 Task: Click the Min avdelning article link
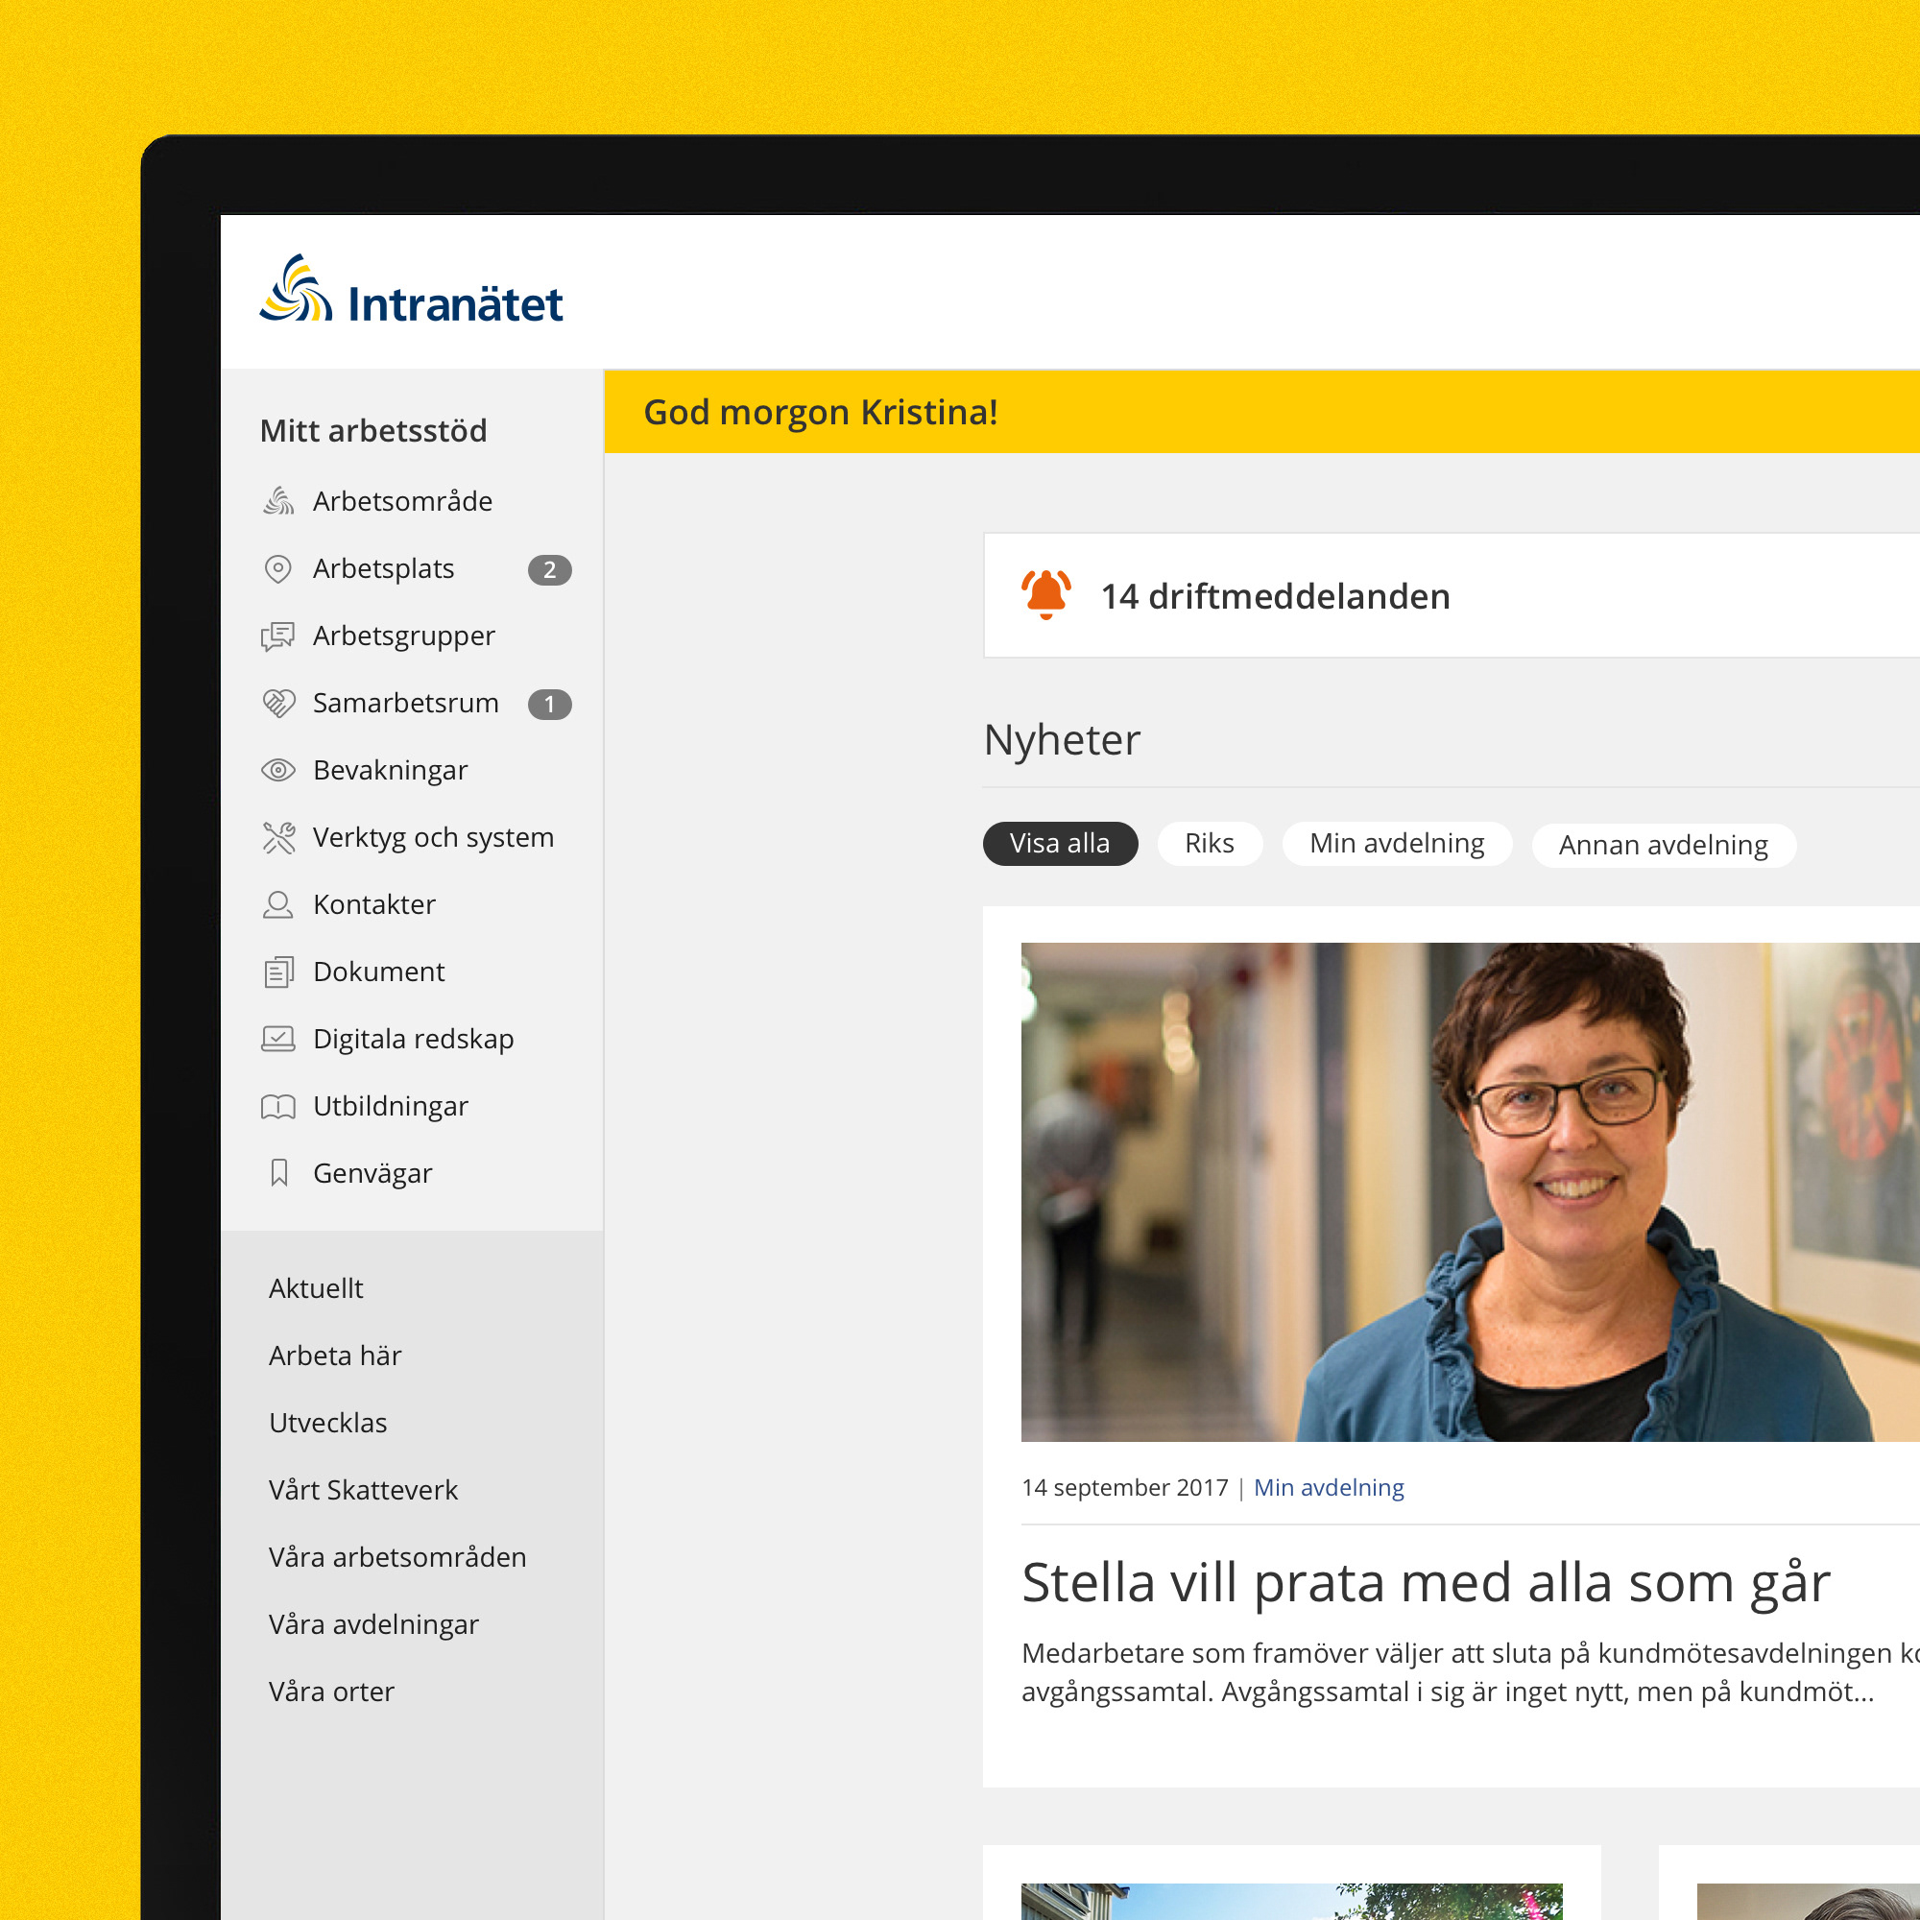[1329, 1488]
